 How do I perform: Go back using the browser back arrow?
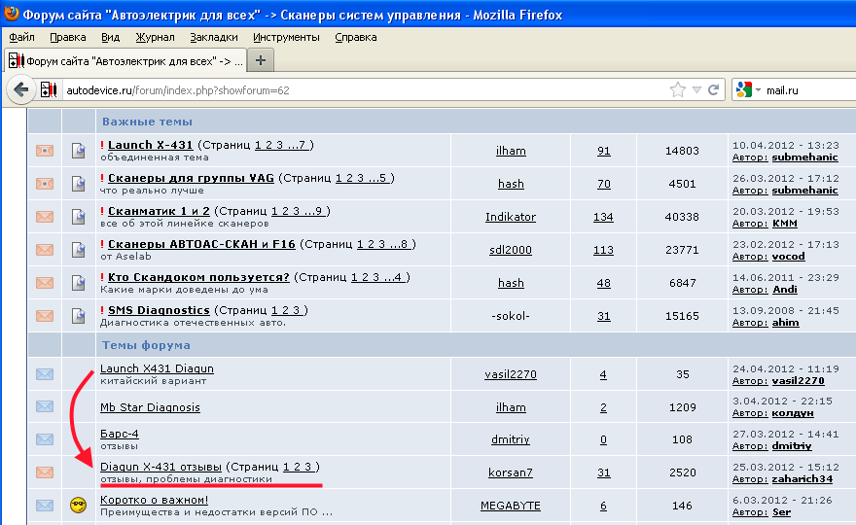pos(21,89)
